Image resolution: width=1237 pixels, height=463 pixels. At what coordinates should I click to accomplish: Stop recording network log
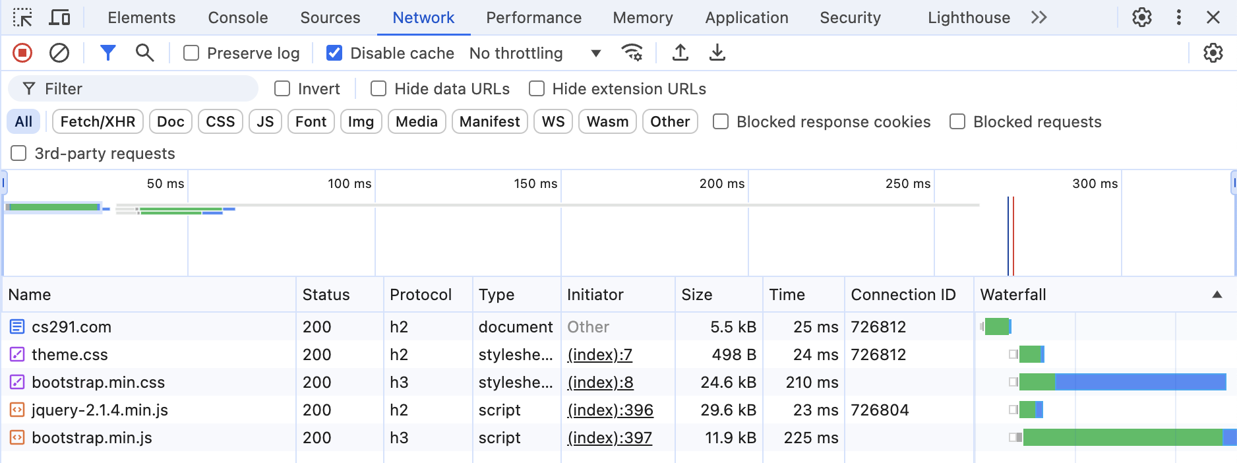click(22, 53)
